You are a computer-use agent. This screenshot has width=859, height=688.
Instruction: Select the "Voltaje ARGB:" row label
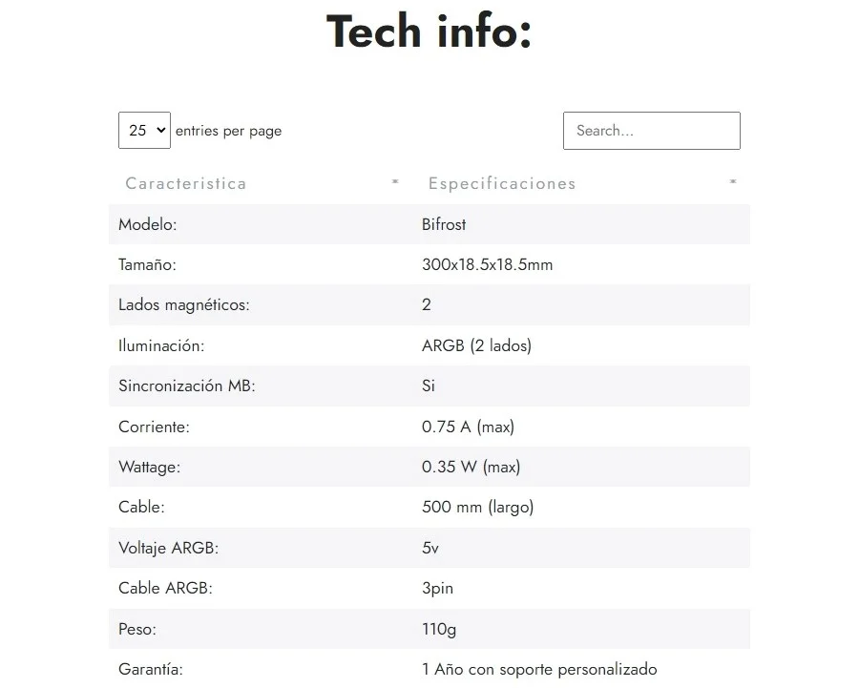[x=168, y=549]
